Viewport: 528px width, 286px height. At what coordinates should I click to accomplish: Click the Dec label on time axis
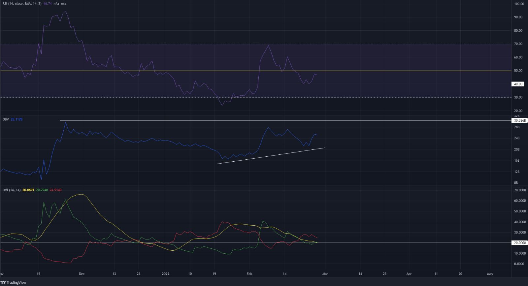[x=82, y=274]
